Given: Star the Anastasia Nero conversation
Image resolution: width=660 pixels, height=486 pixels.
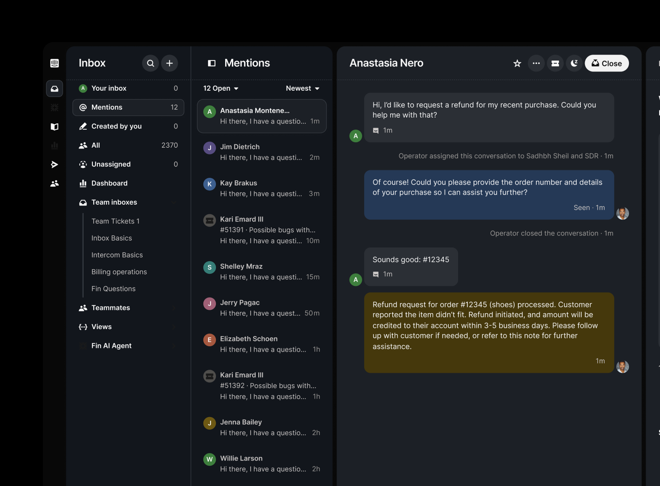Looking at the screenshot, I should point(517,63).
